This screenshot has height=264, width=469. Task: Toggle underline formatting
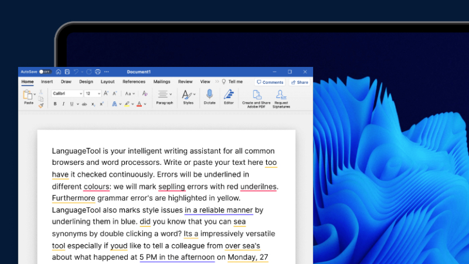click(72, 104)
